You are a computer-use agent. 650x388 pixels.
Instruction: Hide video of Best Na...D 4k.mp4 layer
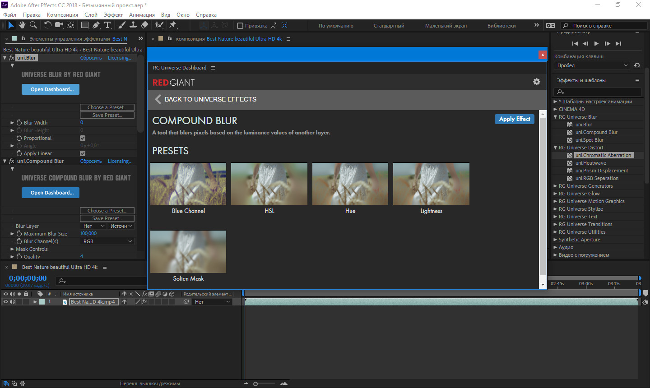click(5, 302)
